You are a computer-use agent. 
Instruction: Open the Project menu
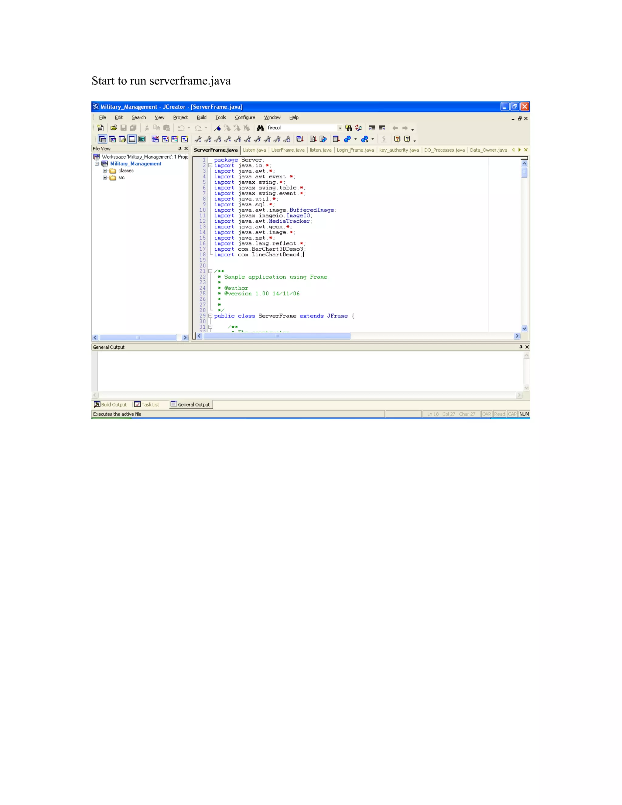point(181,118)
